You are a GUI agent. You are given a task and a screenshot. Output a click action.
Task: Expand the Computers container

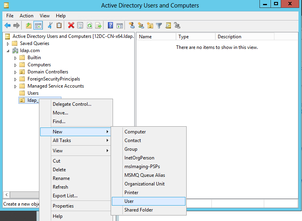15,65
